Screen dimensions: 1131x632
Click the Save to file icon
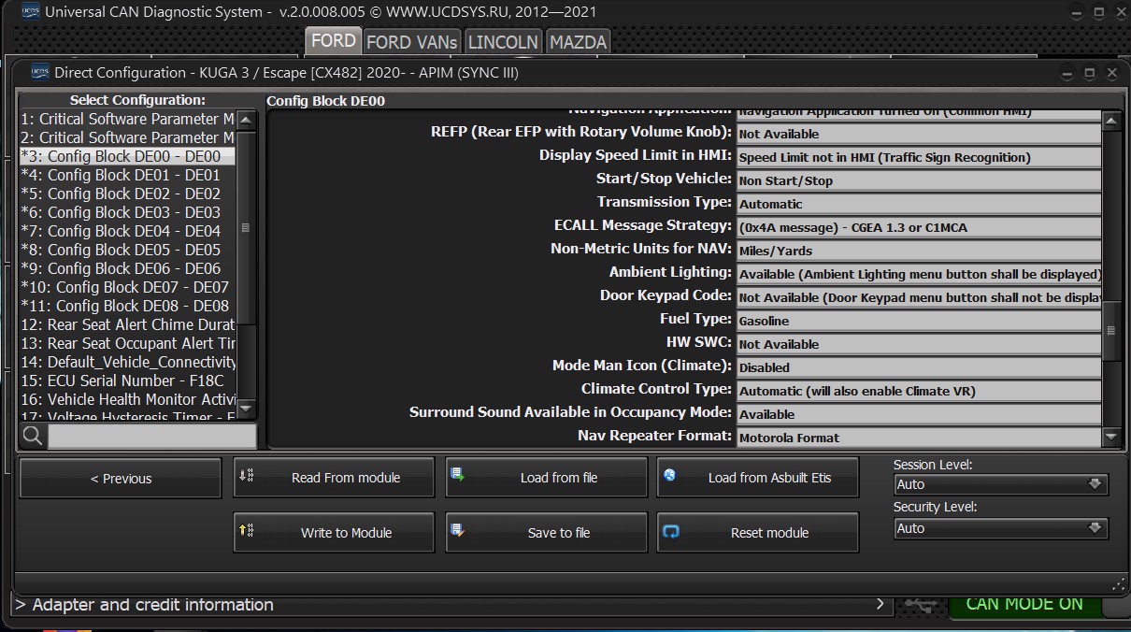(458, 531)
